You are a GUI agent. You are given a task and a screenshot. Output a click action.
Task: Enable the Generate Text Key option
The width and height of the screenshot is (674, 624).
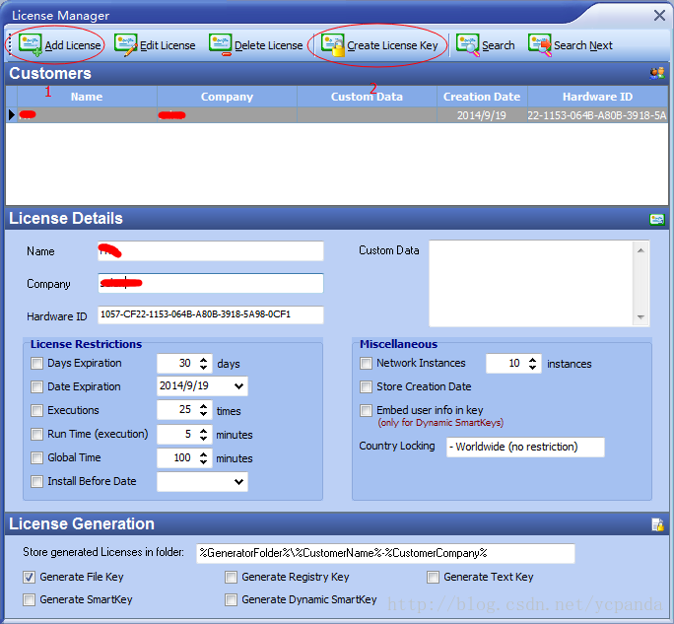433,577
